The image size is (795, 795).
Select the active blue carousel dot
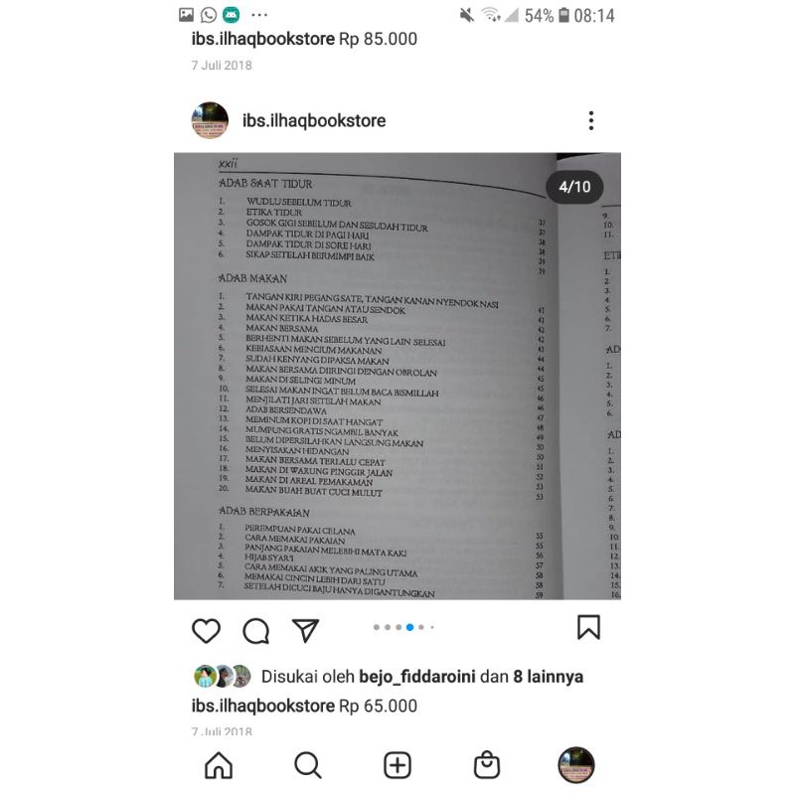point(409,627)
